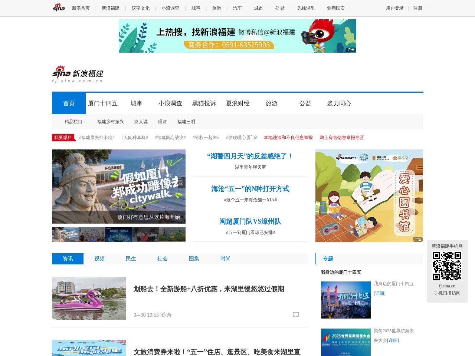
Task: Click 注册 link
Action: point(418,8)
